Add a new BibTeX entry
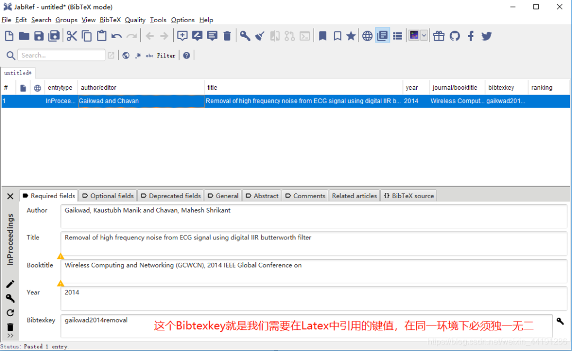The height and width of the screenshot is (351, 572). pos(182,36)
